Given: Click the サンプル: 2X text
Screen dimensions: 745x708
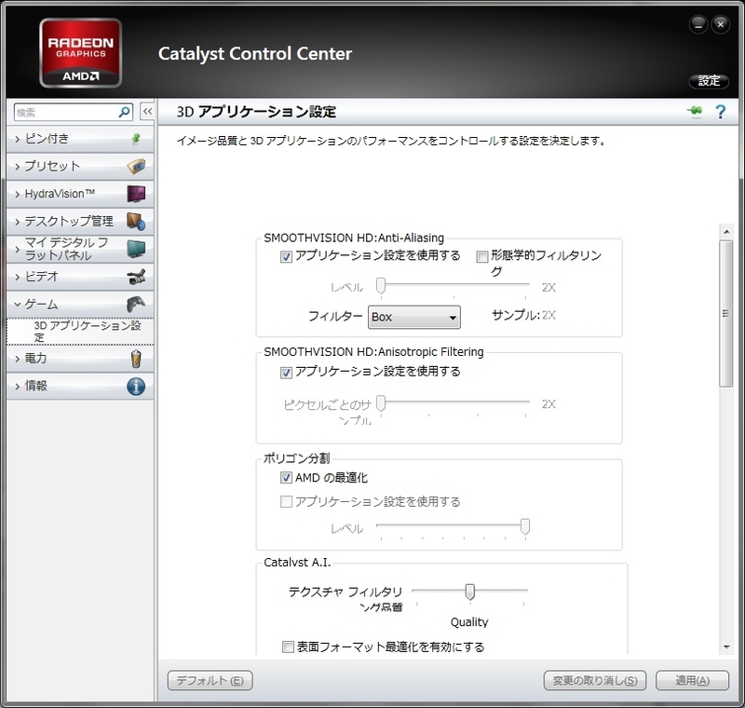Looking at the screenshot, I should tap(523, 315).
